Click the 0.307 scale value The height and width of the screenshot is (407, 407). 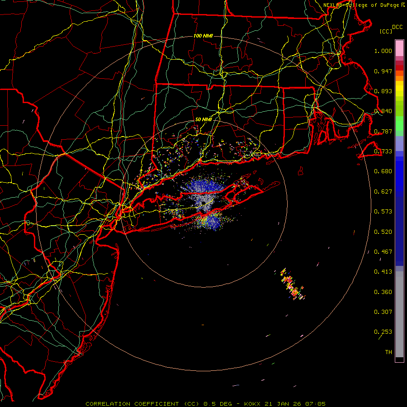coord(383,312)
